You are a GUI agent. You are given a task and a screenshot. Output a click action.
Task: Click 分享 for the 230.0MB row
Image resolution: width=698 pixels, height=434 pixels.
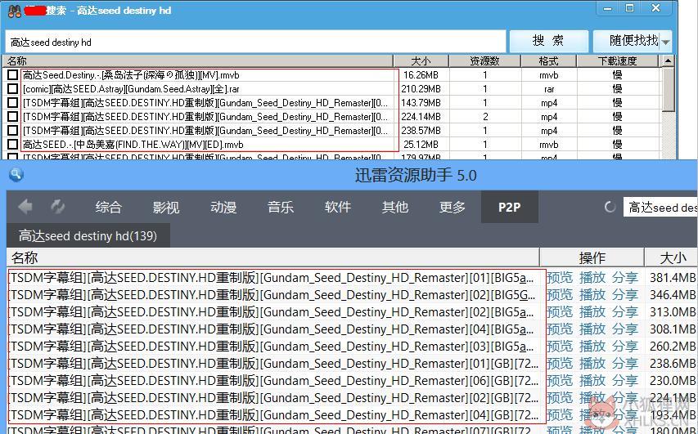[x=625, y=381]
